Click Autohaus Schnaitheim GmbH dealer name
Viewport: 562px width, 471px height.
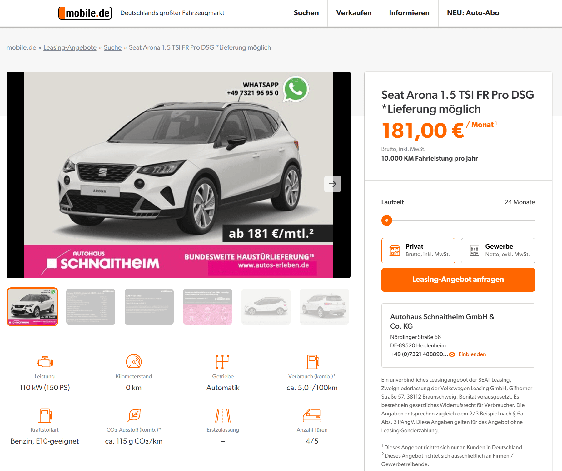point(442,321)
